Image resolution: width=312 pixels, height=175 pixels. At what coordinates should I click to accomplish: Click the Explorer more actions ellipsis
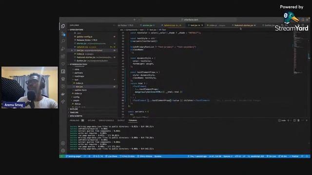pyautogui.click(x=114, y=25)
